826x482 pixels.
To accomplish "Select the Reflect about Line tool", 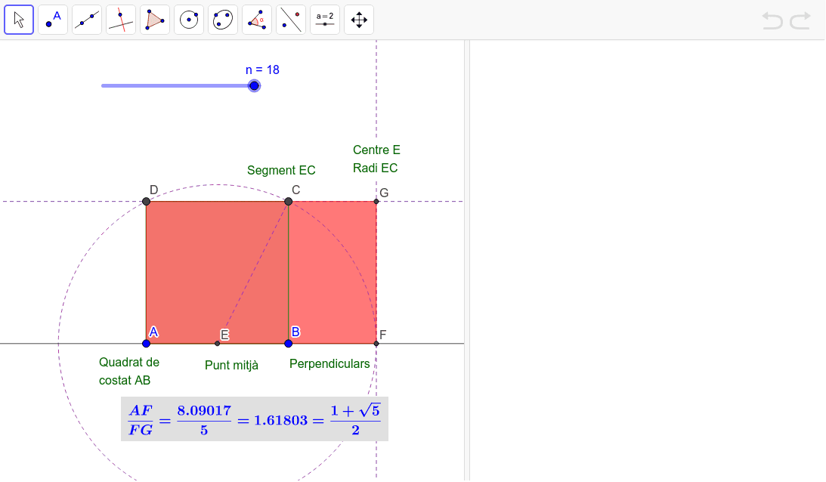I will point(290,20).
